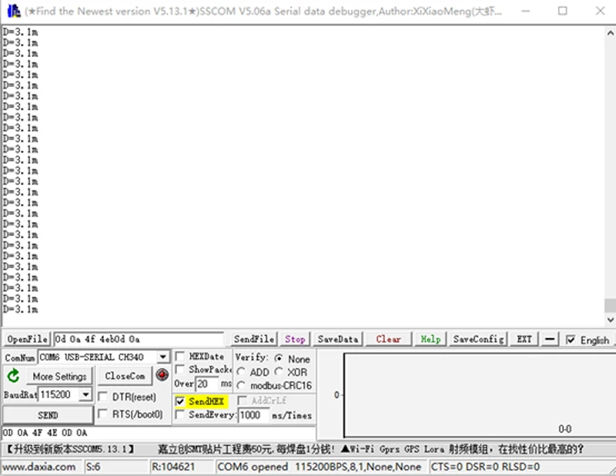The width and height of the screenshot is (616, 476).
Task: Click the Over timeout value field
Action: 207,384
